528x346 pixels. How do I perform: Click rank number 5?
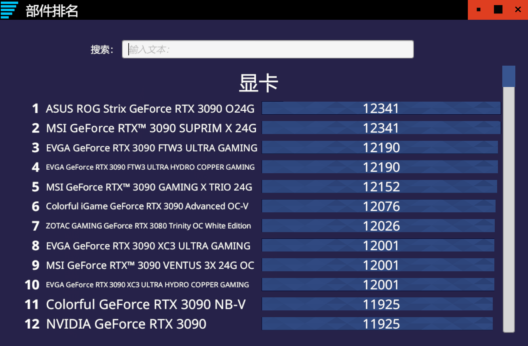pos(36,187)
